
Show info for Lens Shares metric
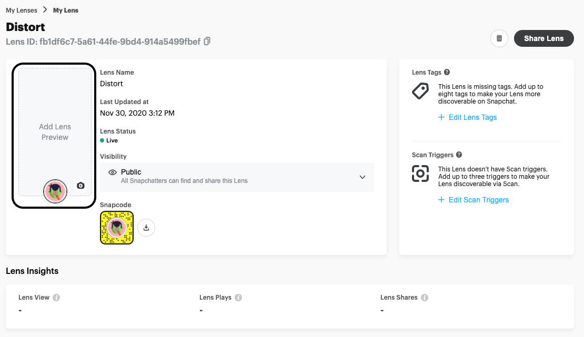point(425,298)
